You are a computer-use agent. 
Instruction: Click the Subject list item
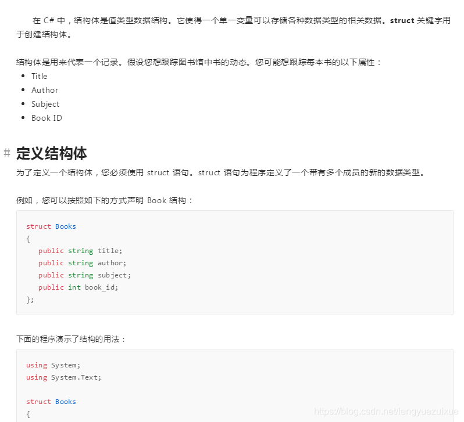(45, 104)
